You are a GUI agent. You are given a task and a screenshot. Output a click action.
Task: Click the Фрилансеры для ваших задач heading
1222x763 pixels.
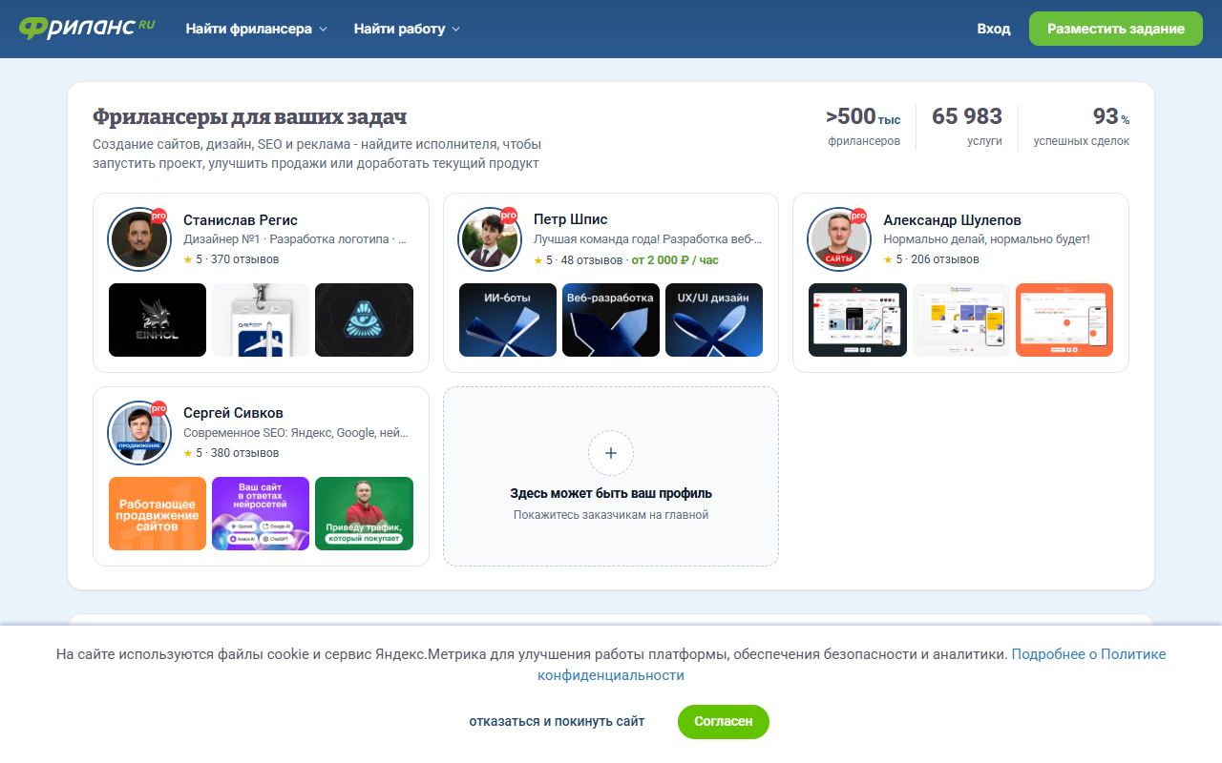tap(250, 116)
